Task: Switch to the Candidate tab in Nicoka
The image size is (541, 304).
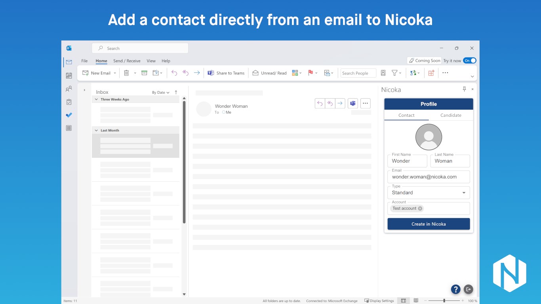Action: point(451,115)
